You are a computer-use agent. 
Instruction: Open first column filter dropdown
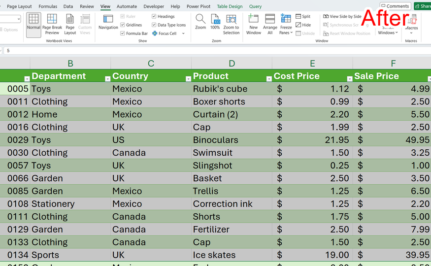27,79
